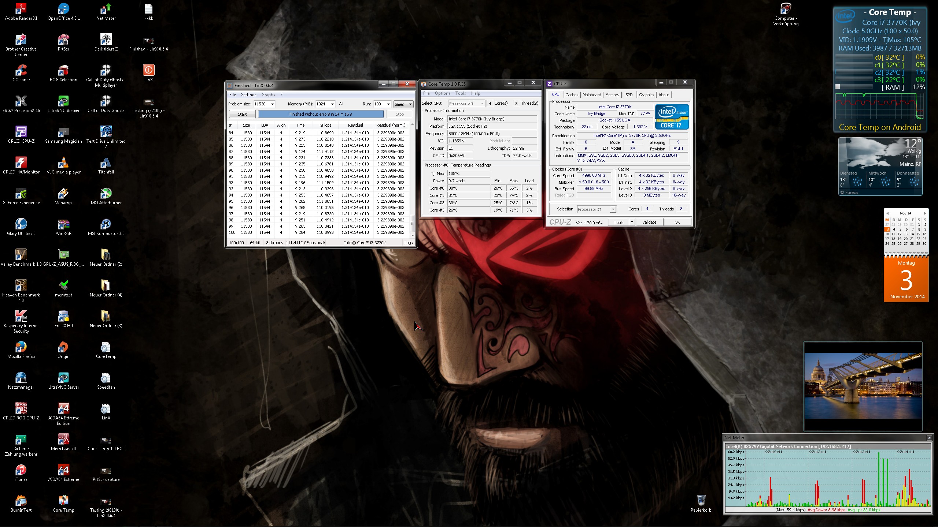Click the Stop button in LinX
Image resolution: width=938 pixels, height=527 pixels.
pos(400,114)
